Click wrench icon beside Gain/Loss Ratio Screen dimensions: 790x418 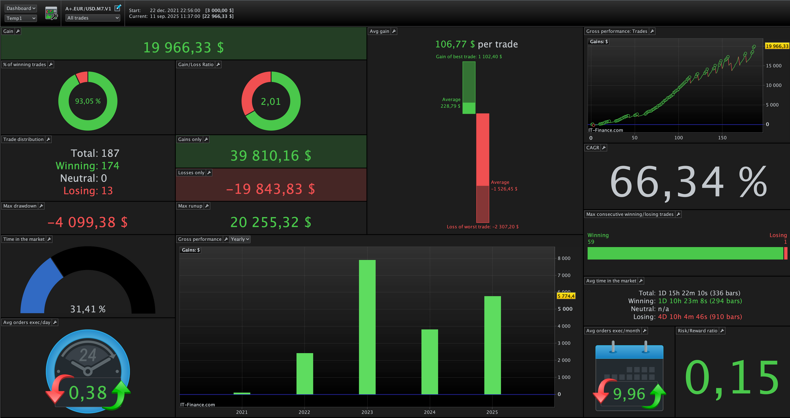tap(218, 64)
